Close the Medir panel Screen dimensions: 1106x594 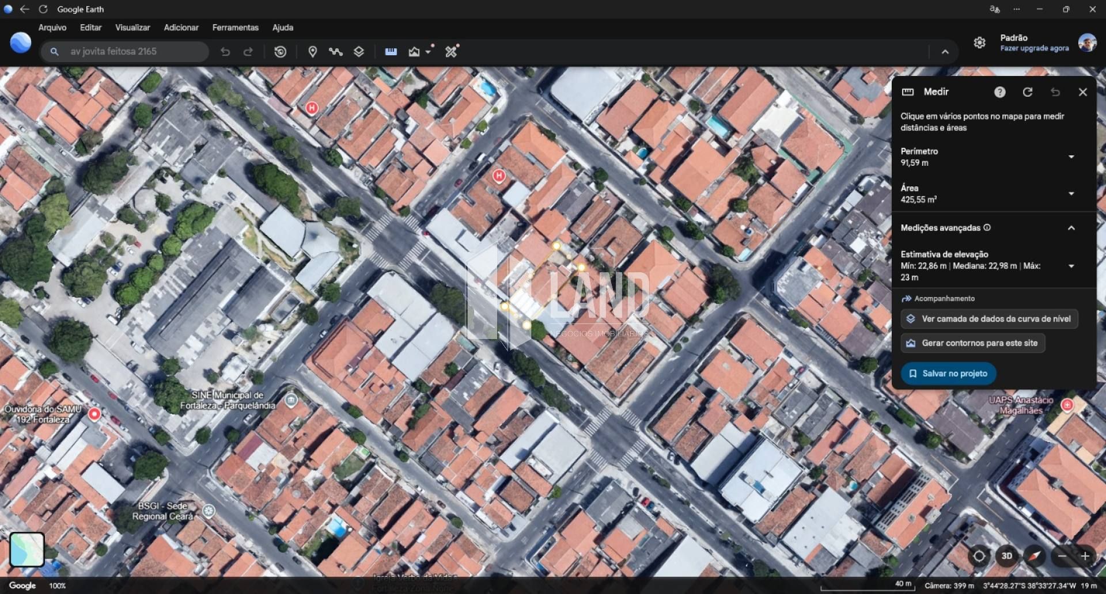pos(1083,92)
